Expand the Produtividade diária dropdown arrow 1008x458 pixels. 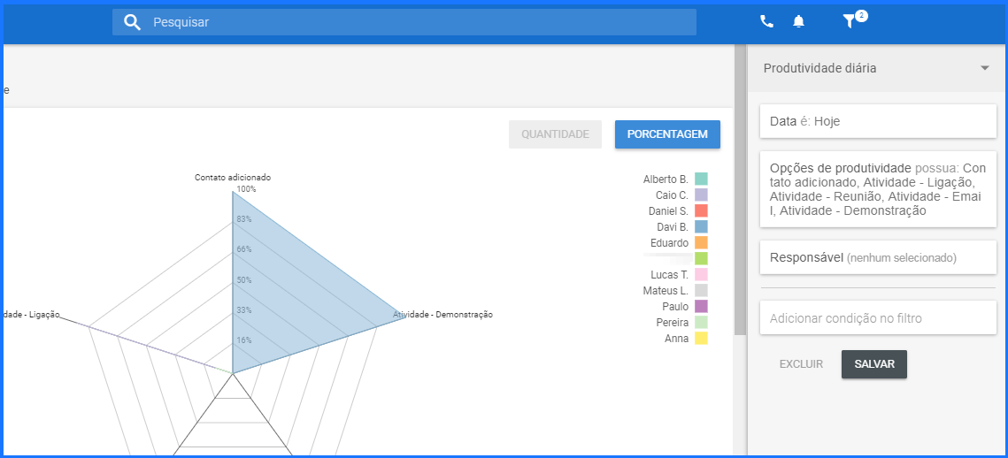coord(984,68)
